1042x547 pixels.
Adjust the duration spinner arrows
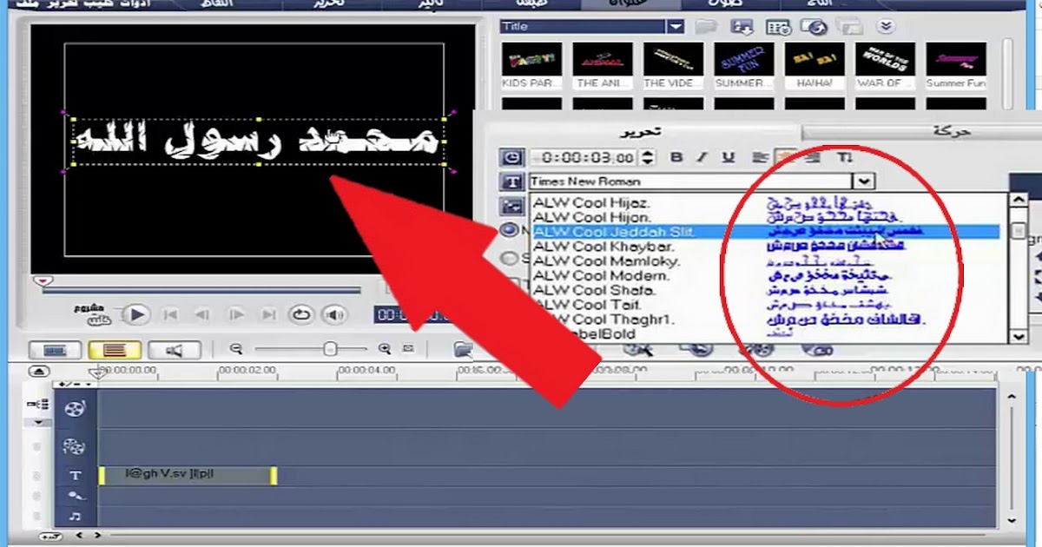tap(646, 158)
